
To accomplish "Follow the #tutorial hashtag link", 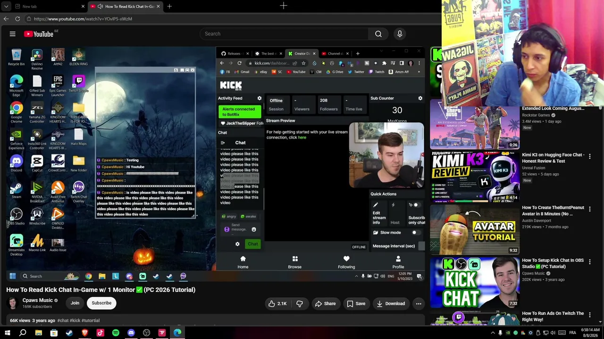I will click(x=90, y=321).
